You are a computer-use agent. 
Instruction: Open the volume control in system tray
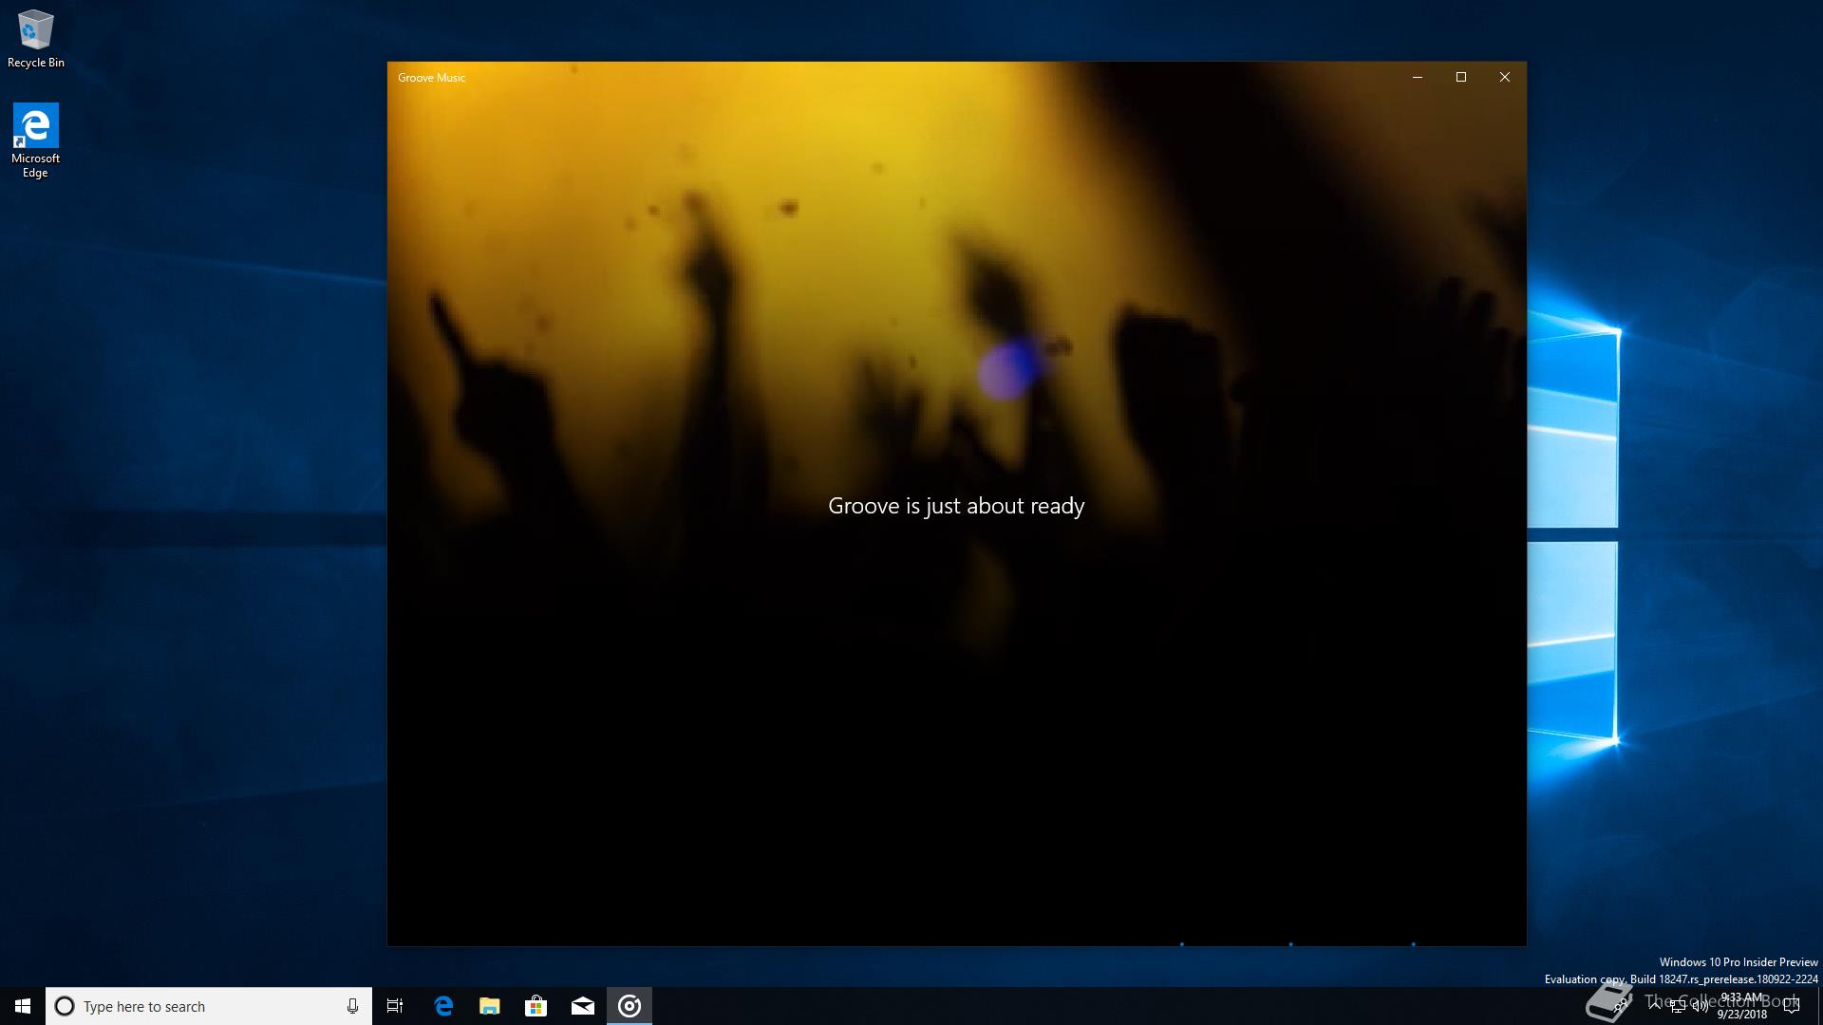pos(1701,1006)
